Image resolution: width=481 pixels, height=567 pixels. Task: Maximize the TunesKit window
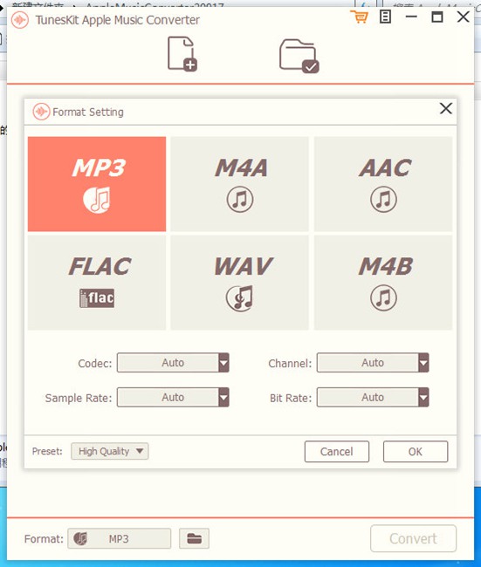(437, 17)
